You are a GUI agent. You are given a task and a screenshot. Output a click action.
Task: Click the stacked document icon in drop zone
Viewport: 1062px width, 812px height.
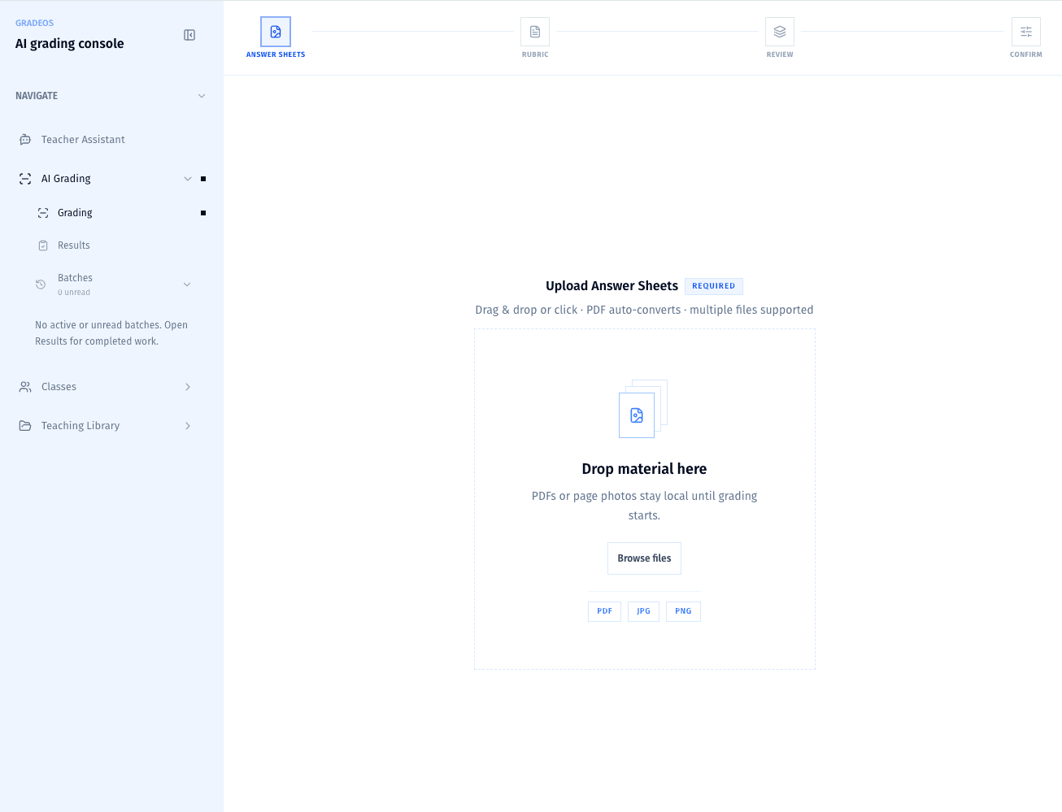[643, 409]
